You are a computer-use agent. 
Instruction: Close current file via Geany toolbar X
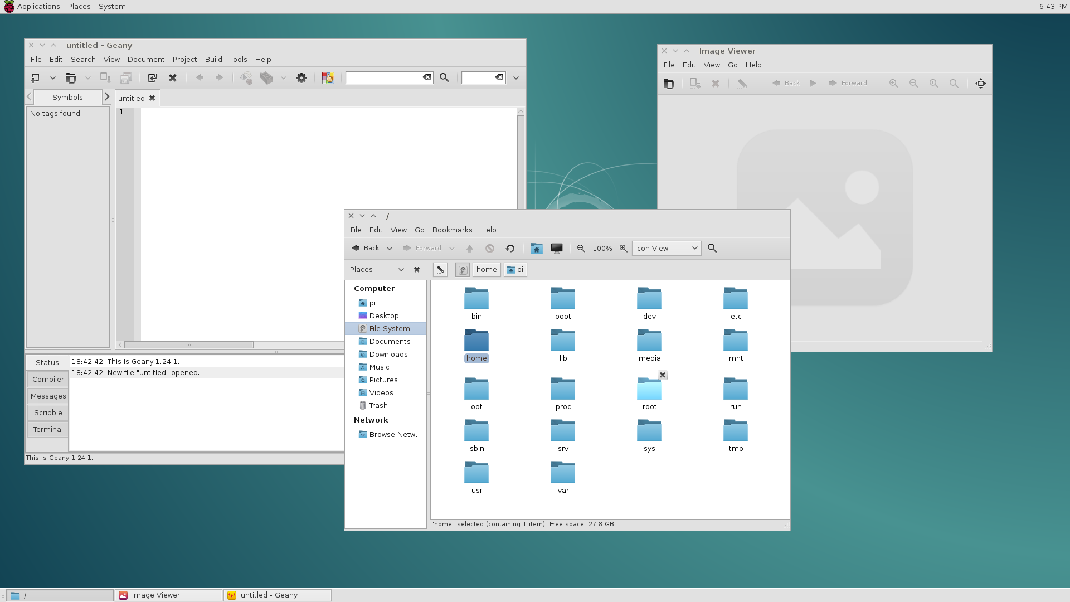coord(173,78)
